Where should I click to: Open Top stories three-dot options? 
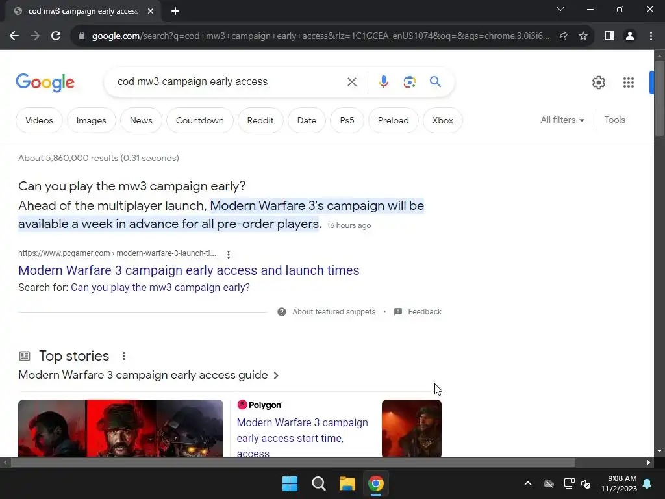click(124, 356)
